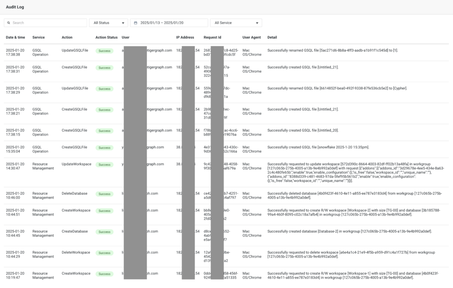Open the All Service dropdown
This screenshot has width=453, height=288.
click(x=236, y=23)
